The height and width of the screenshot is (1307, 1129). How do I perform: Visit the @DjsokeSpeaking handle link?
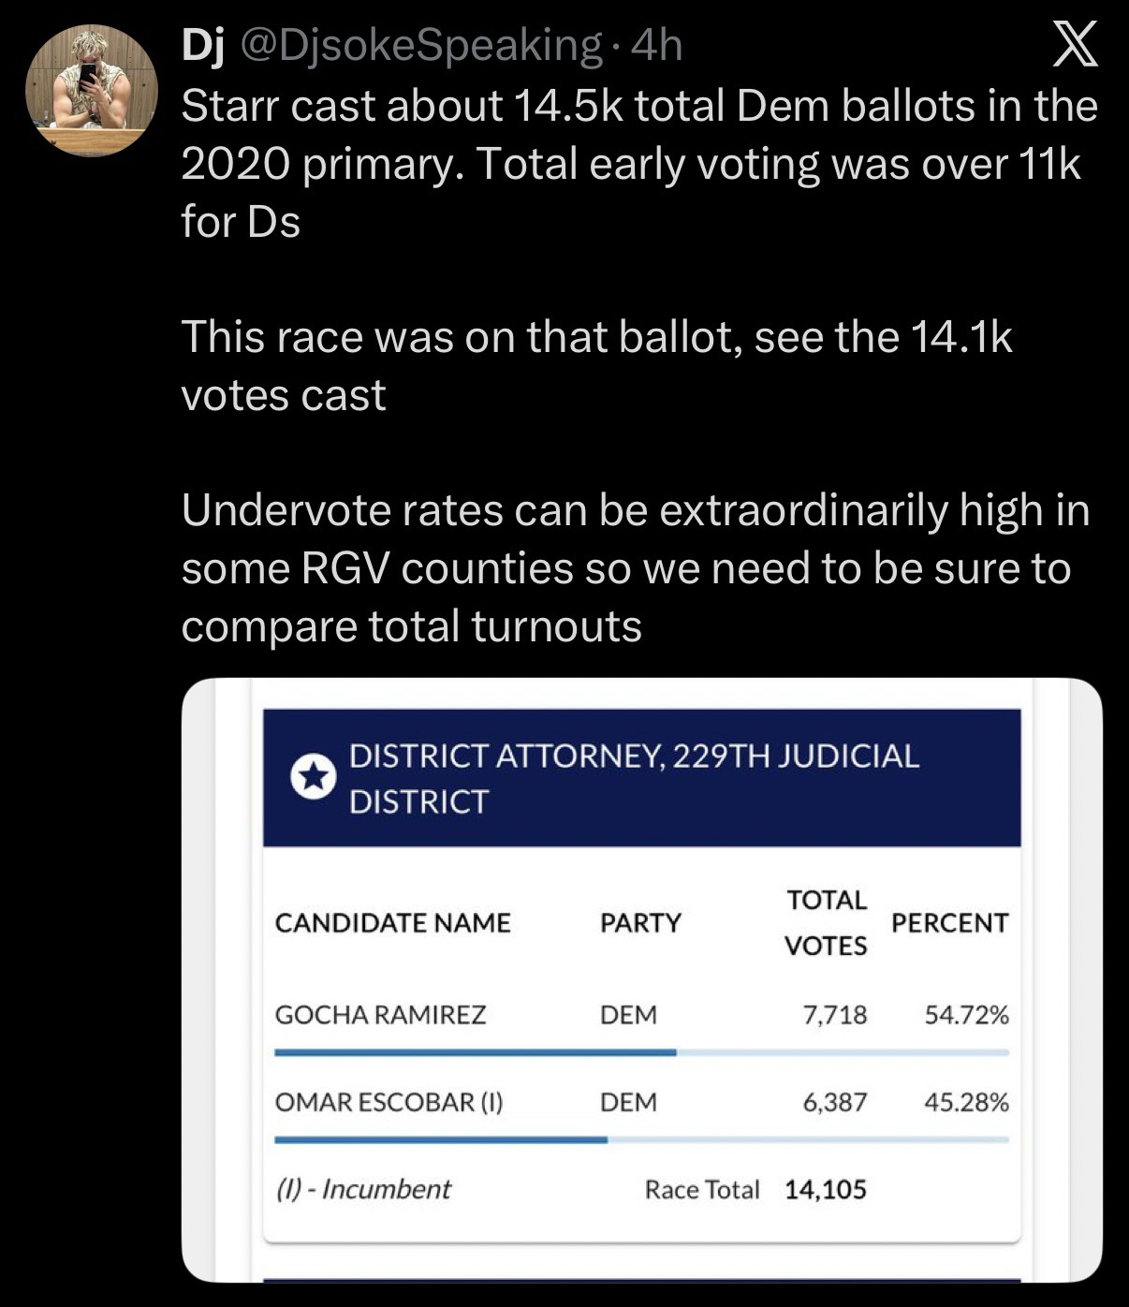pyautogui.click(x=422, y=45)
